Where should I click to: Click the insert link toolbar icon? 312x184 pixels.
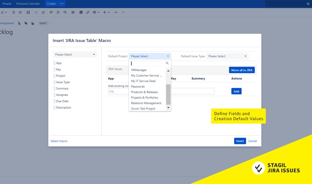[88, 12]
